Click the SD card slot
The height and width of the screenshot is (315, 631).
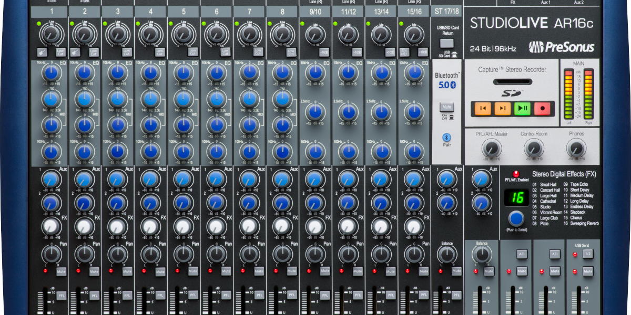(x=512, y=81)
